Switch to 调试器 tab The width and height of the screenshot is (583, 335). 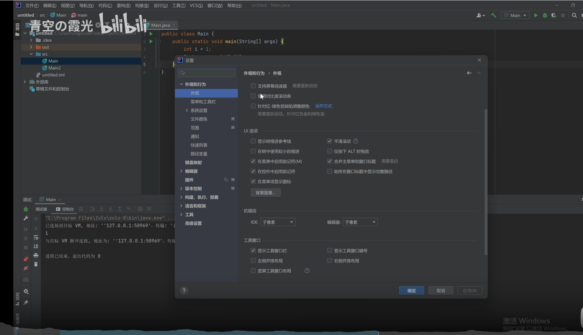41,209
